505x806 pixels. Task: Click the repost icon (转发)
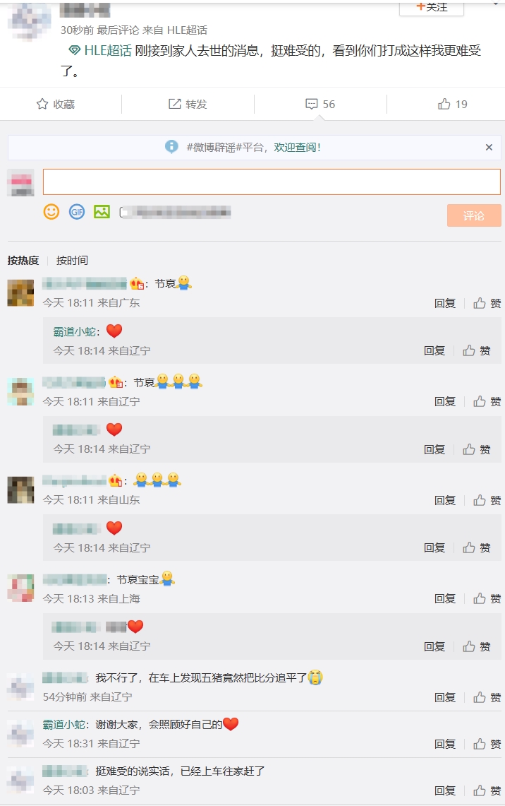tap(174, 104)
